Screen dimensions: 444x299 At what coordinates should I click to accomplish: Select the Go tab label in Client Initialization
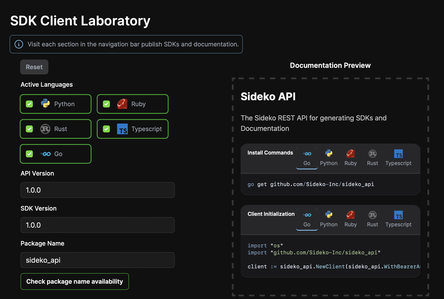[x=307, y=224]
